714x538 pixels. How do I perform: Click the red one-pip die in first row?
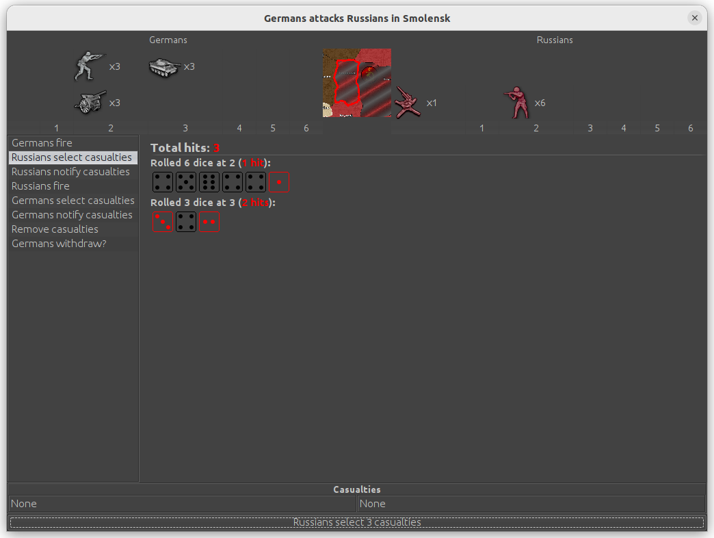(x=279, y=182)
